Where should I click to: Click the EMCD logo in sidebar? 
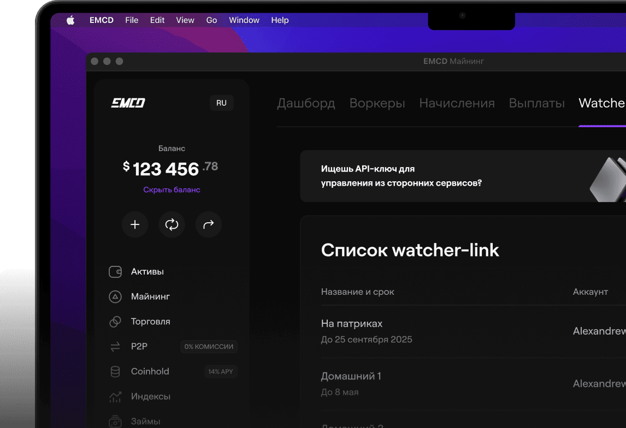[x=128, y=103]
